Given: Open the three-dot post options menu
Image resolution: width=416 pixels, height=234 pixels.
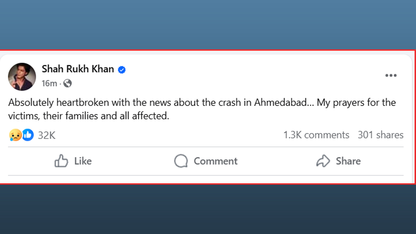Looking at the screenshot, I should (x=391, y=75).
